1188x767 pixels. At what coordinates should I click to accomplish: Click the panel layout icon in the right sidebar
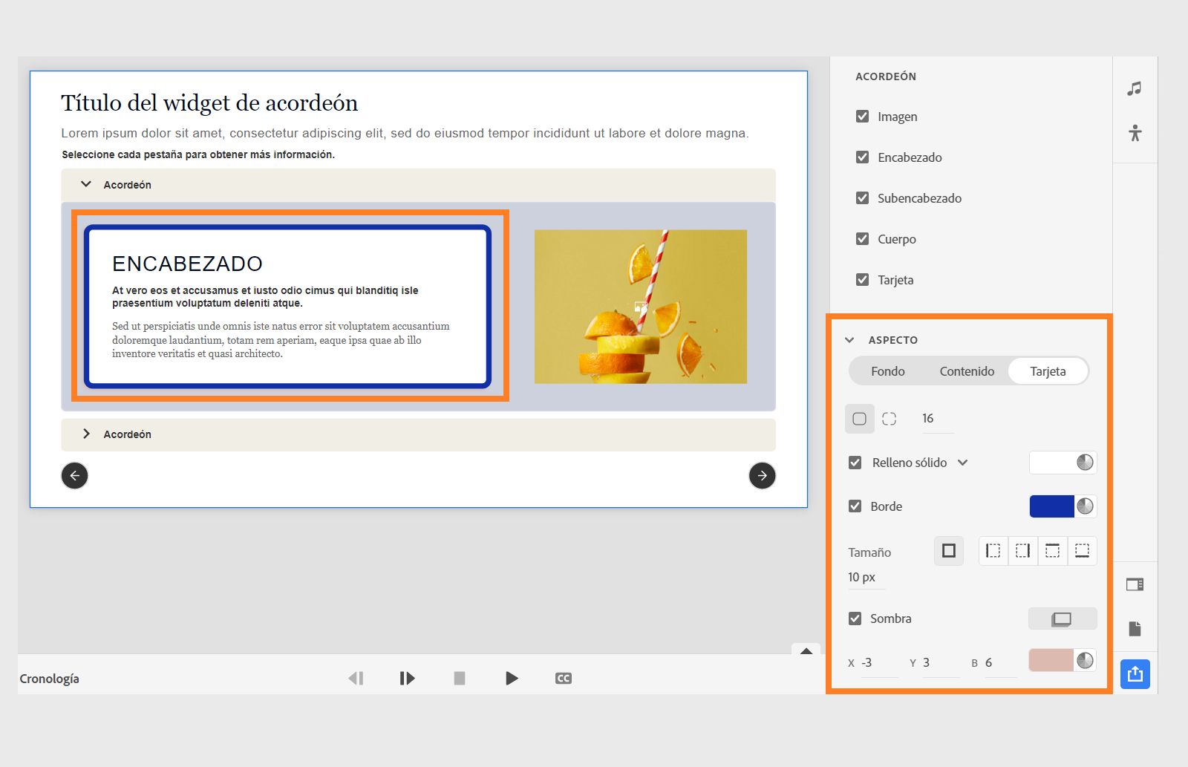coord(1135,584)
